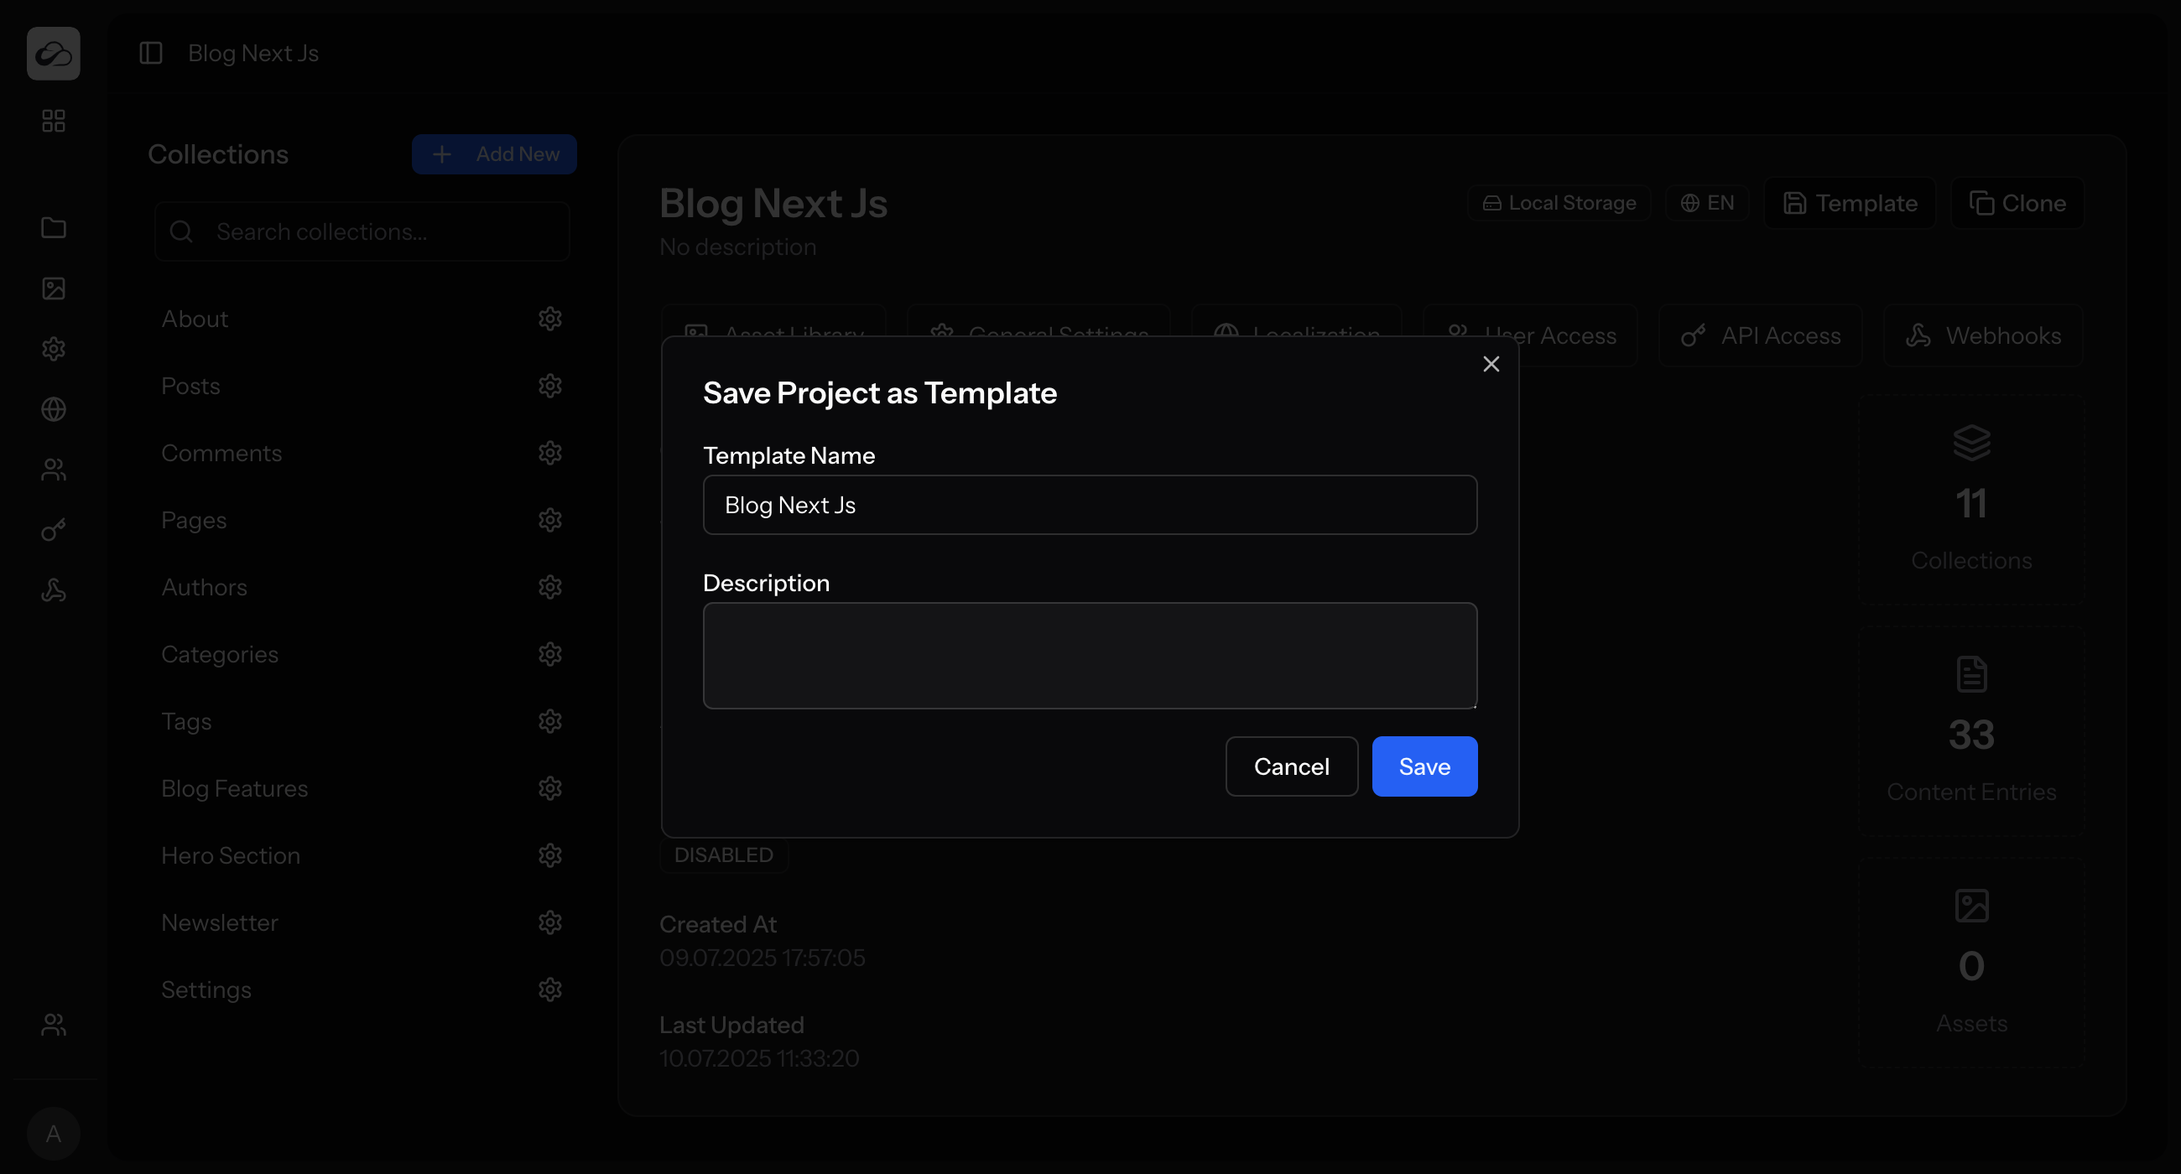Open the EN language selector
The width and height of the screenshot is (2181, 1174).
point(1707,203)
